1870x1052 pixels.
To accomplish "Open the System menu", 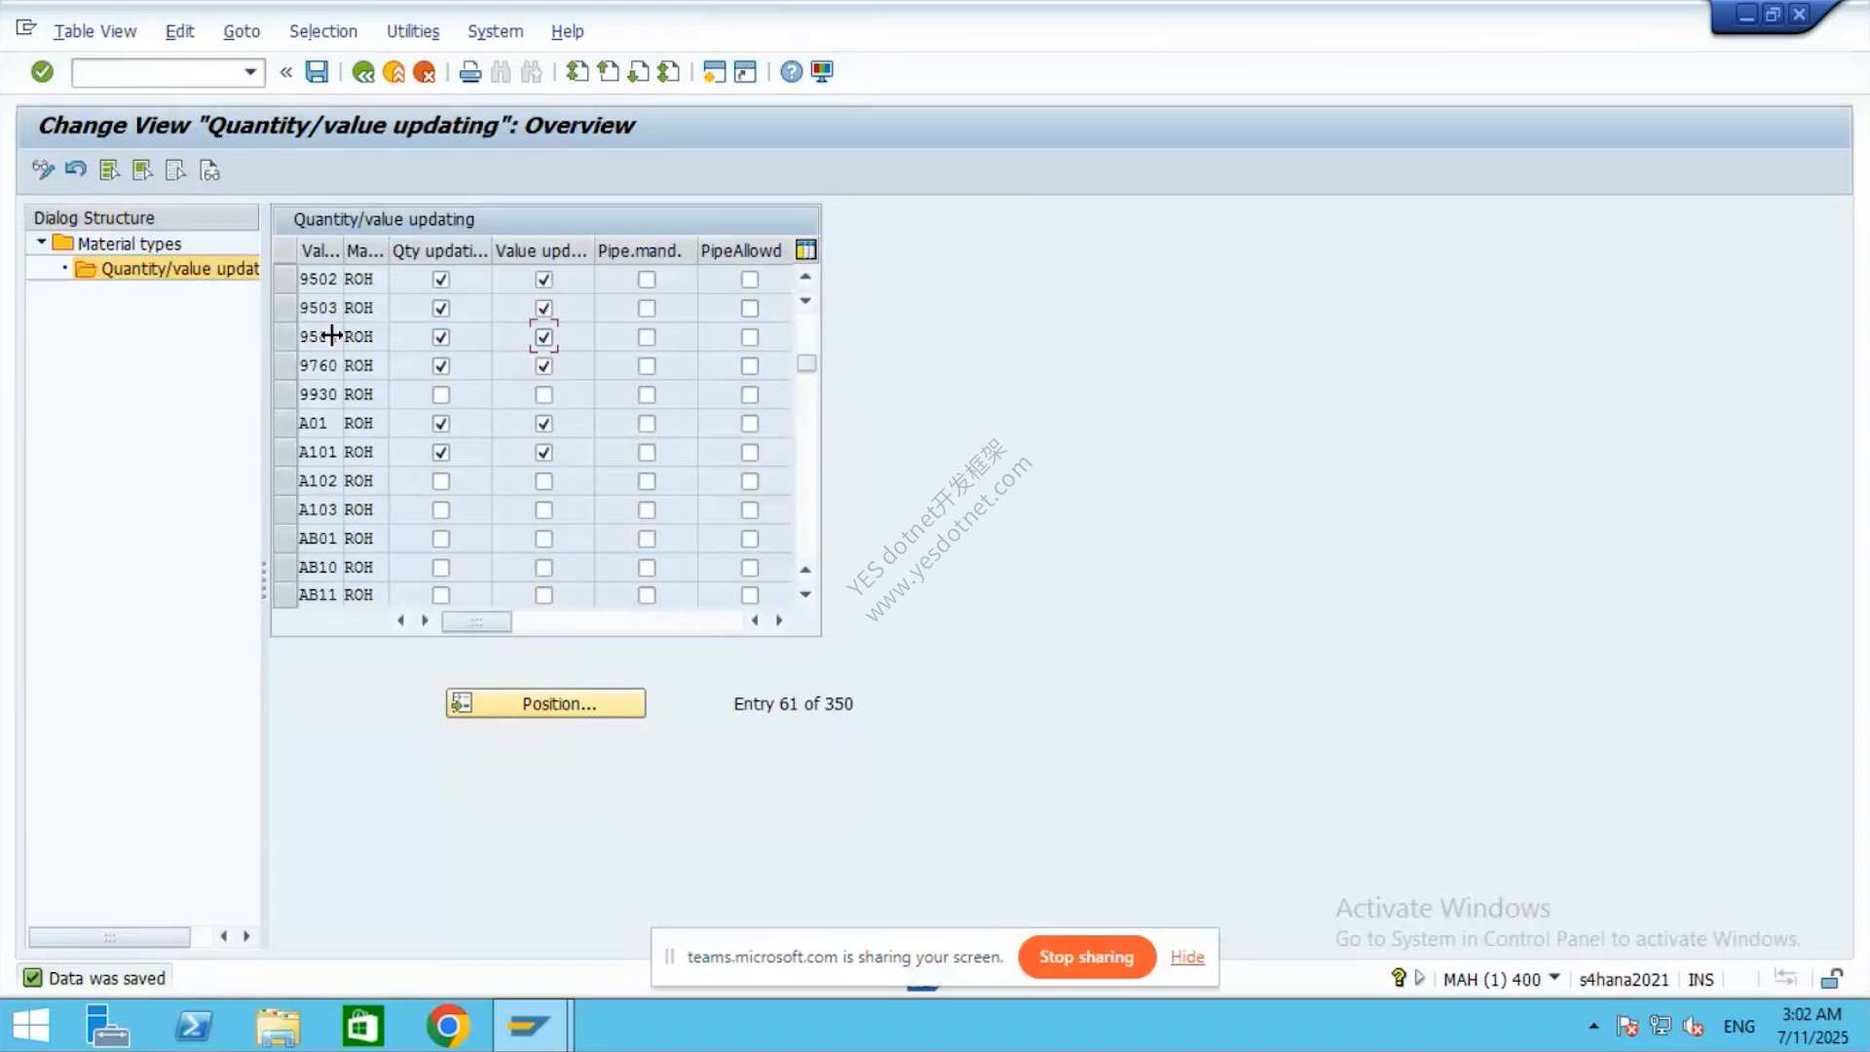I will (495, 31).
